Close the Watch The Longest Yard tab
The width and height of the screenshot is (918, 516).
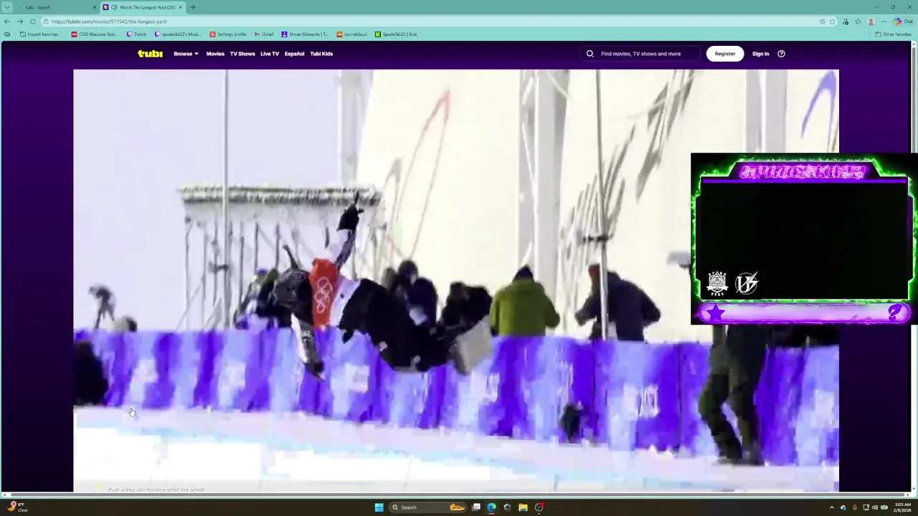[180, 7]
